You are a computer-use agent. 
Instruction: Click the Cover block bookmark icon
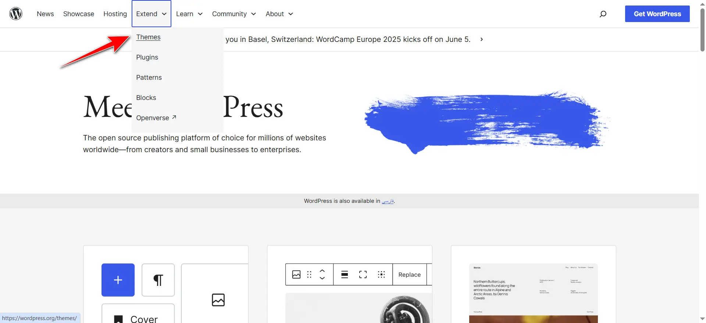(118, 319)
